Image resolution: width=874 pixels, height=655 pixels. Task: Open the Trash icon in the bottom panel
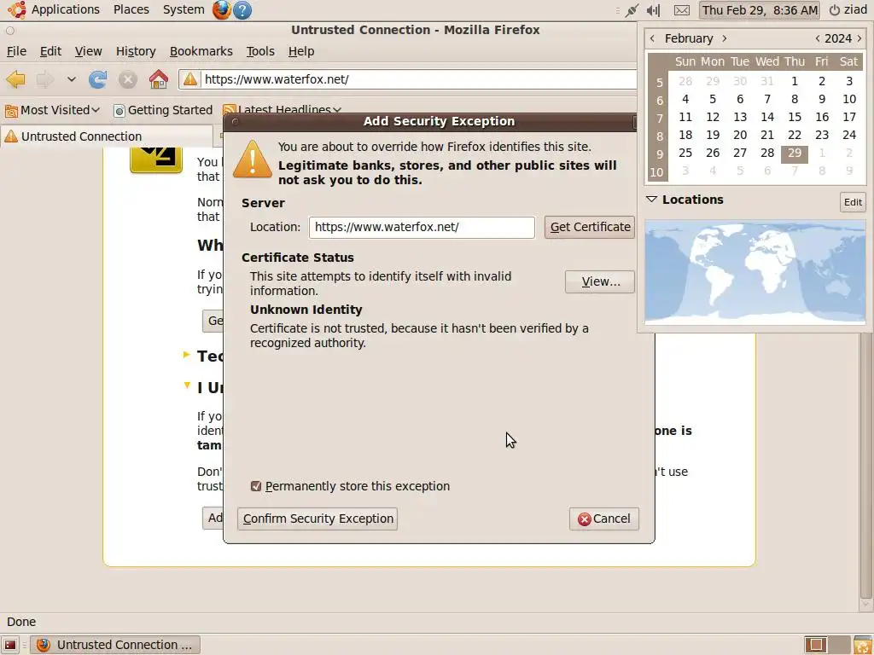click(x=862, y=645)
